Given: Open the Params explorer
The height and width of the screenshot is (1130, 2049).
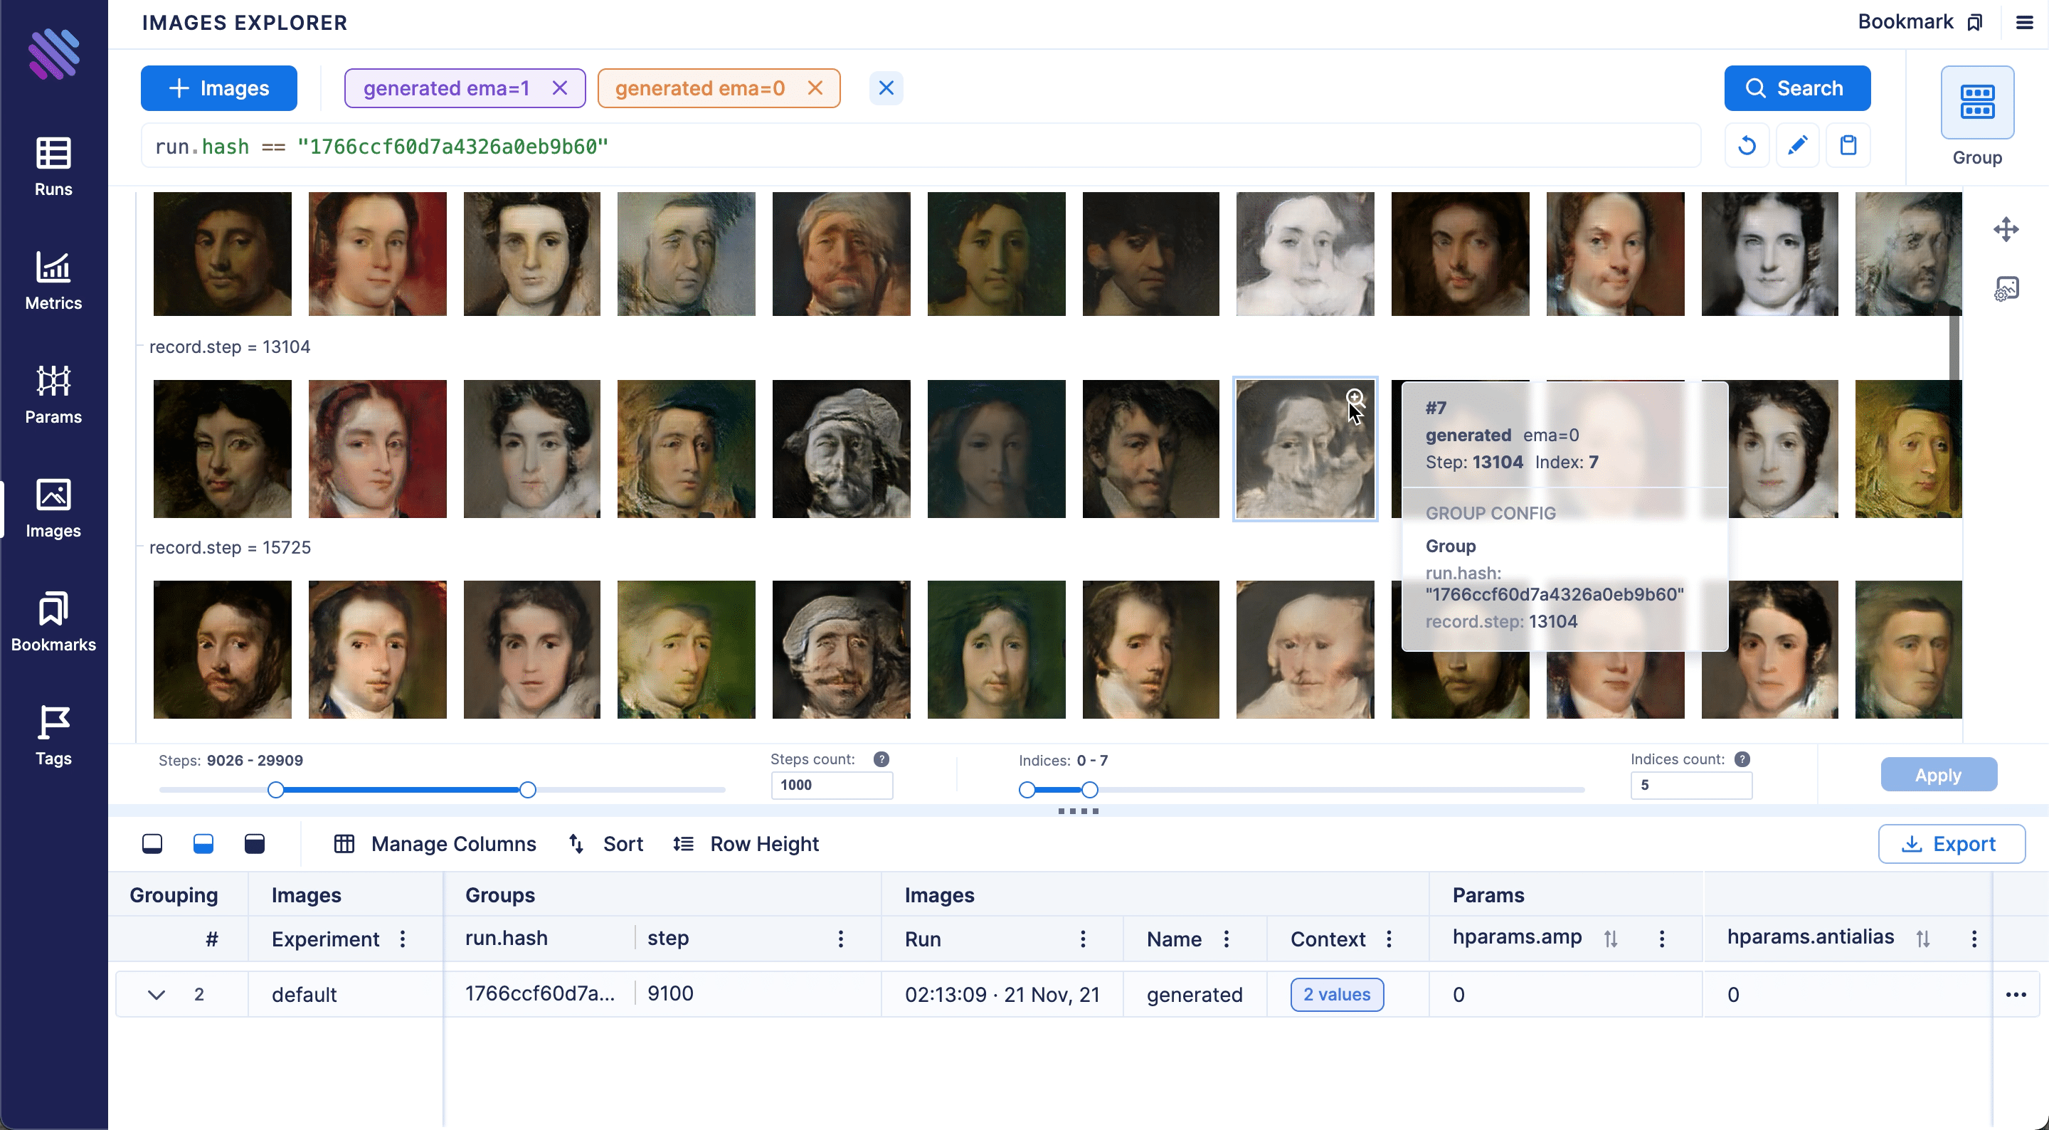Looking at the screenshot, I should pyautogui.click(x=53, y=394).
